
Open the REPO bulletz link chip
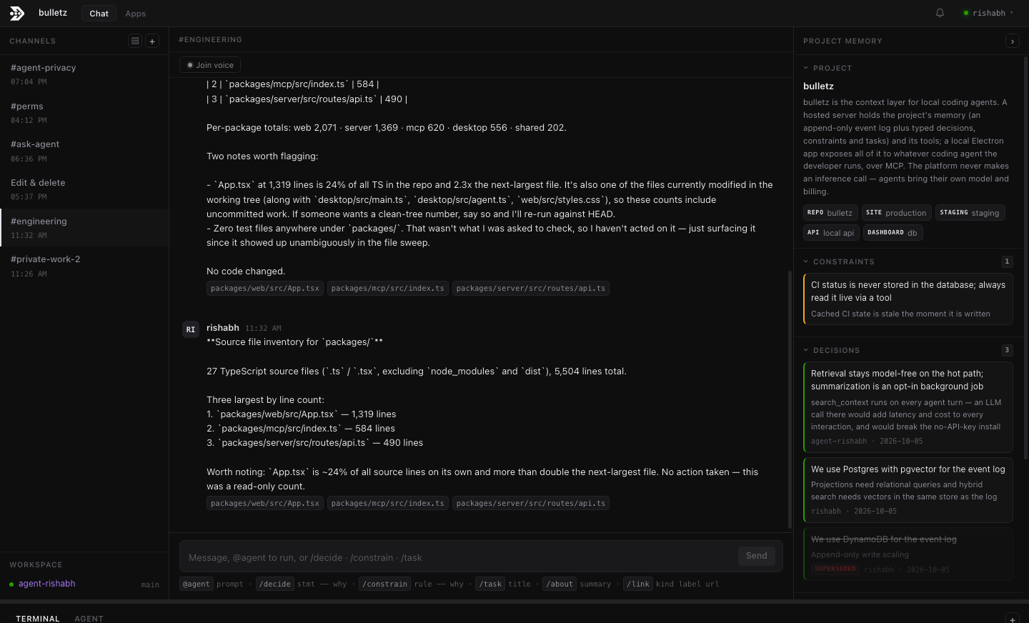click(x=830, y=212)
